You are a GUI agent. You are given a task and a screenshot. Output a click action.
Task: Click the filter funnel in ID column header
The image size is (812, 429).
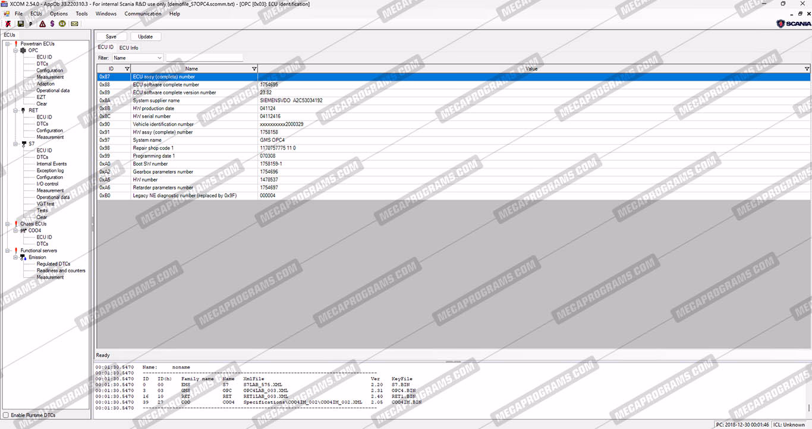tap(127, 69)
